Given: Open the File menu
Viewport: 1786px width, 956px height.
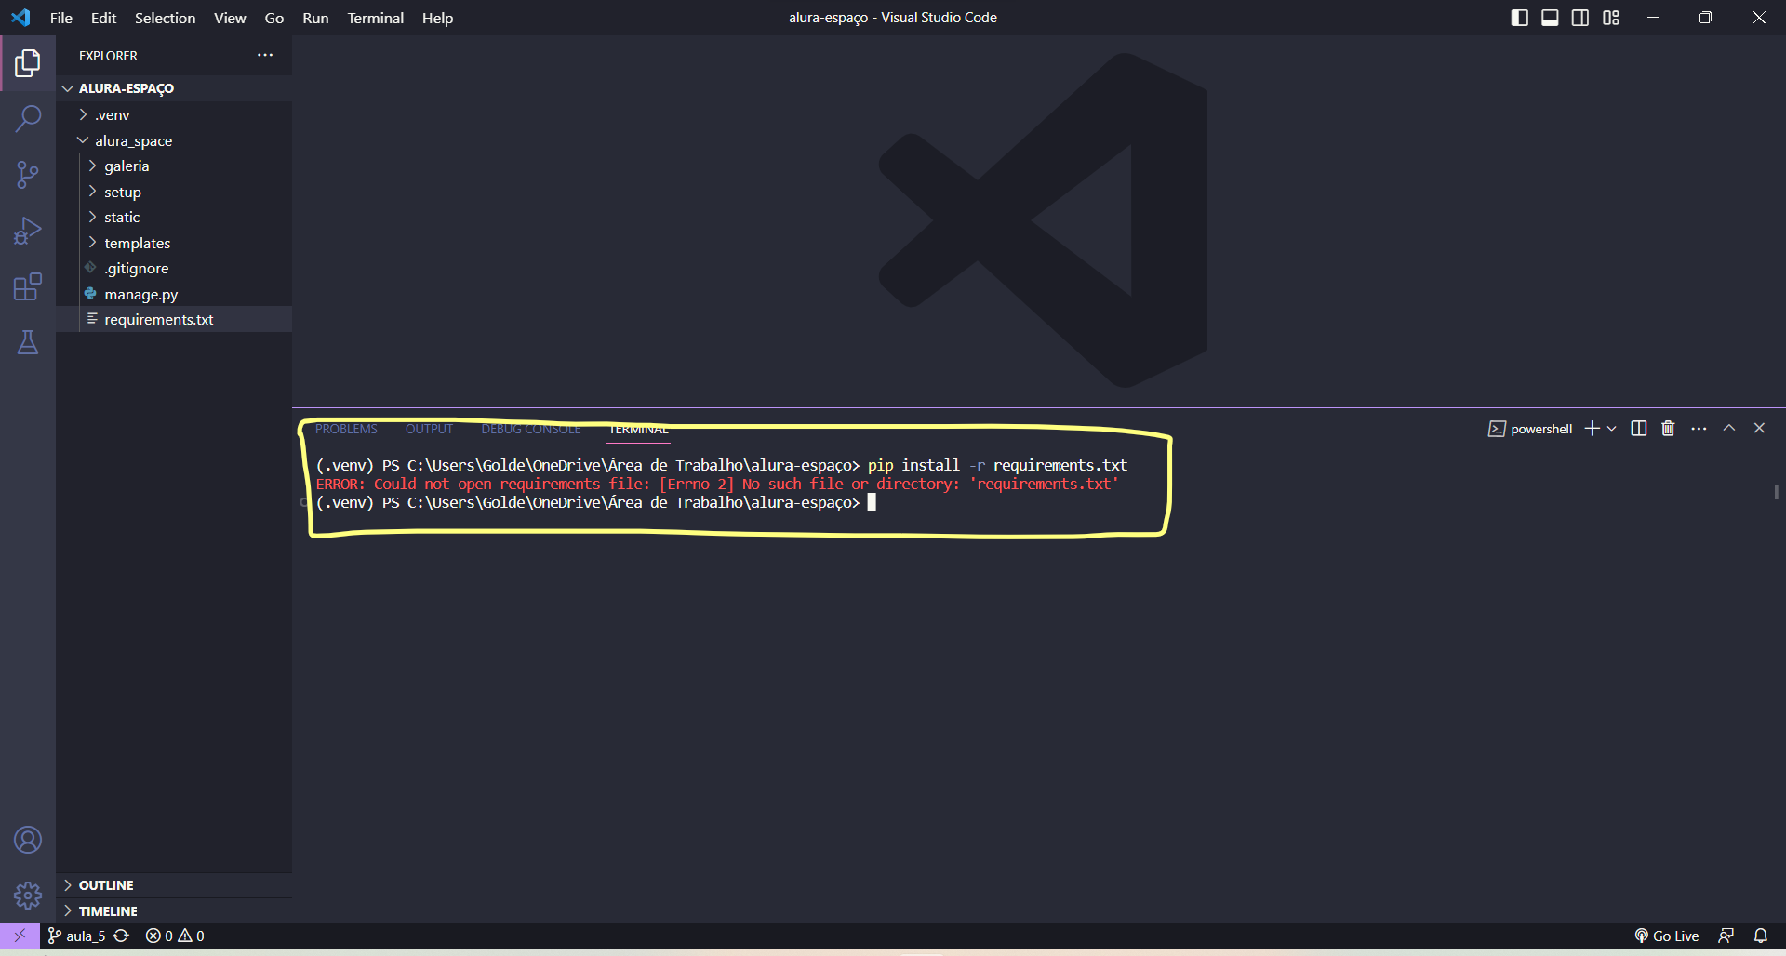Looking at the screenshot, I should pyautogui.click(x=61, y=18).
